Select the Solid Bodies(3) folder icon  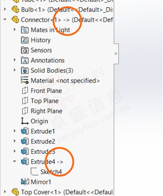25,70
